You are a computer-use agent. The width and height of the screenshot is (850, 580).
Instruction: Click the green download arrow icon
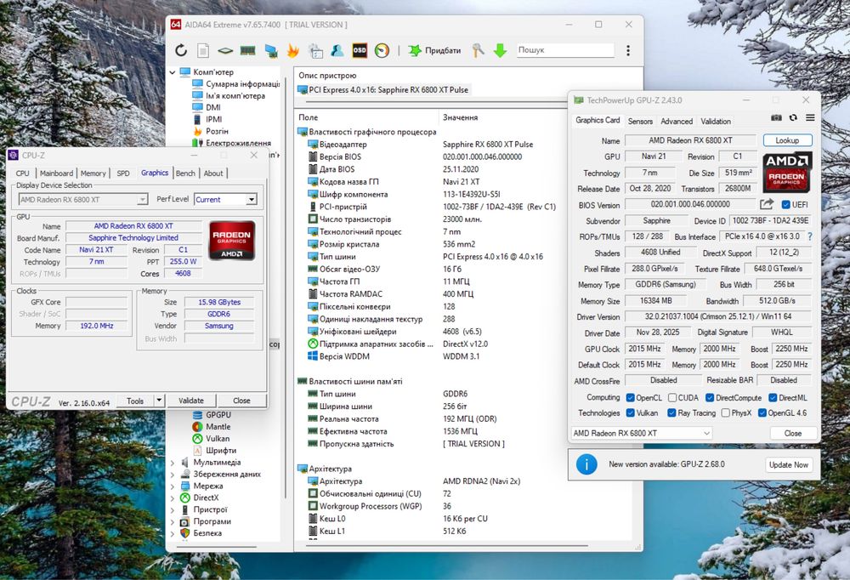pos(501,51)
